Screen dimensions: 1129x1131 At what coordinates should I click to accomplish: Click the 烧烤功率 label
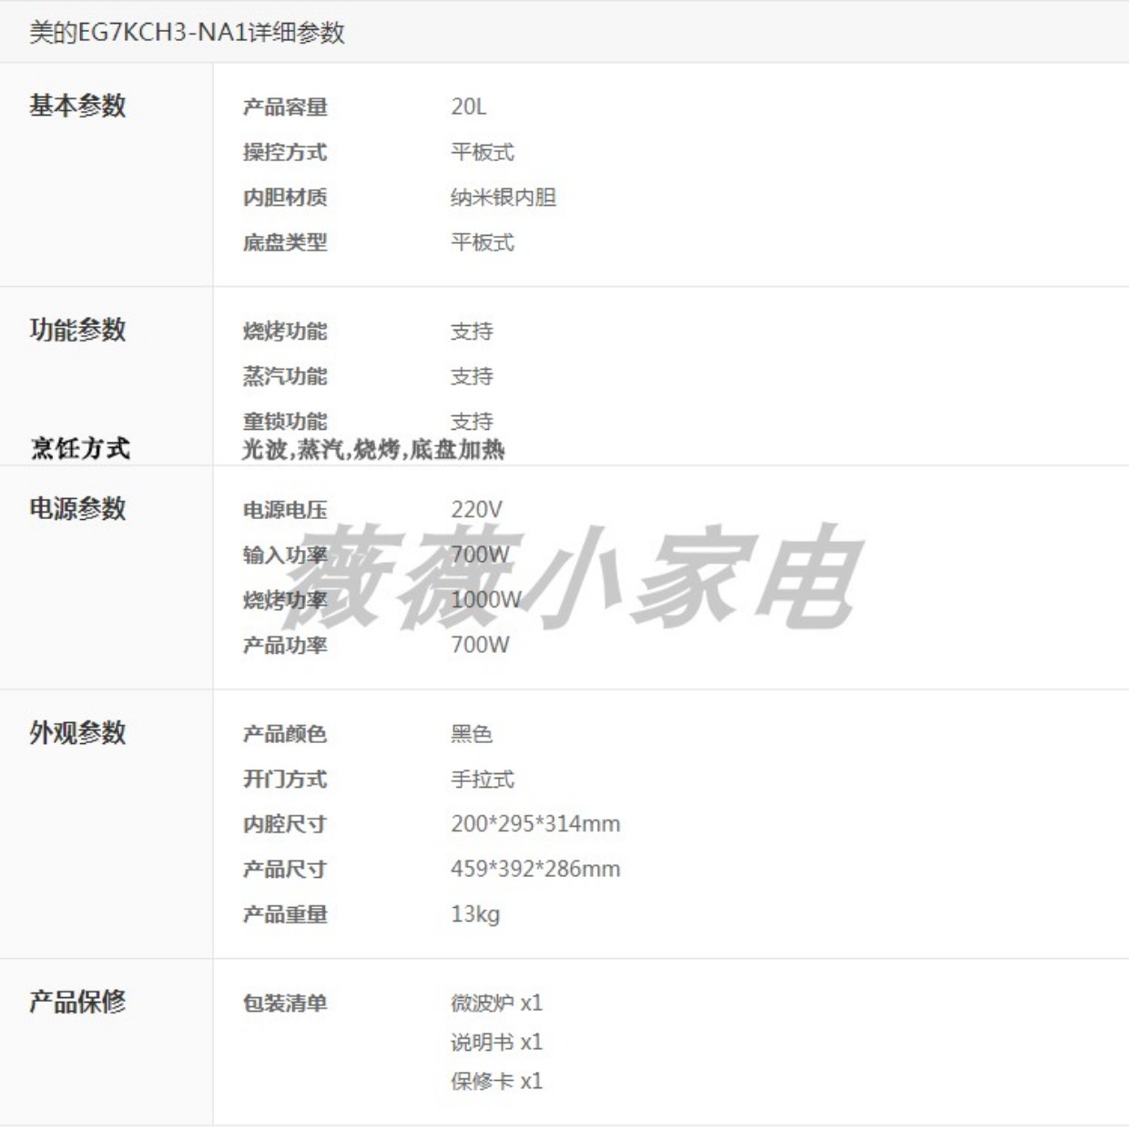285,600
